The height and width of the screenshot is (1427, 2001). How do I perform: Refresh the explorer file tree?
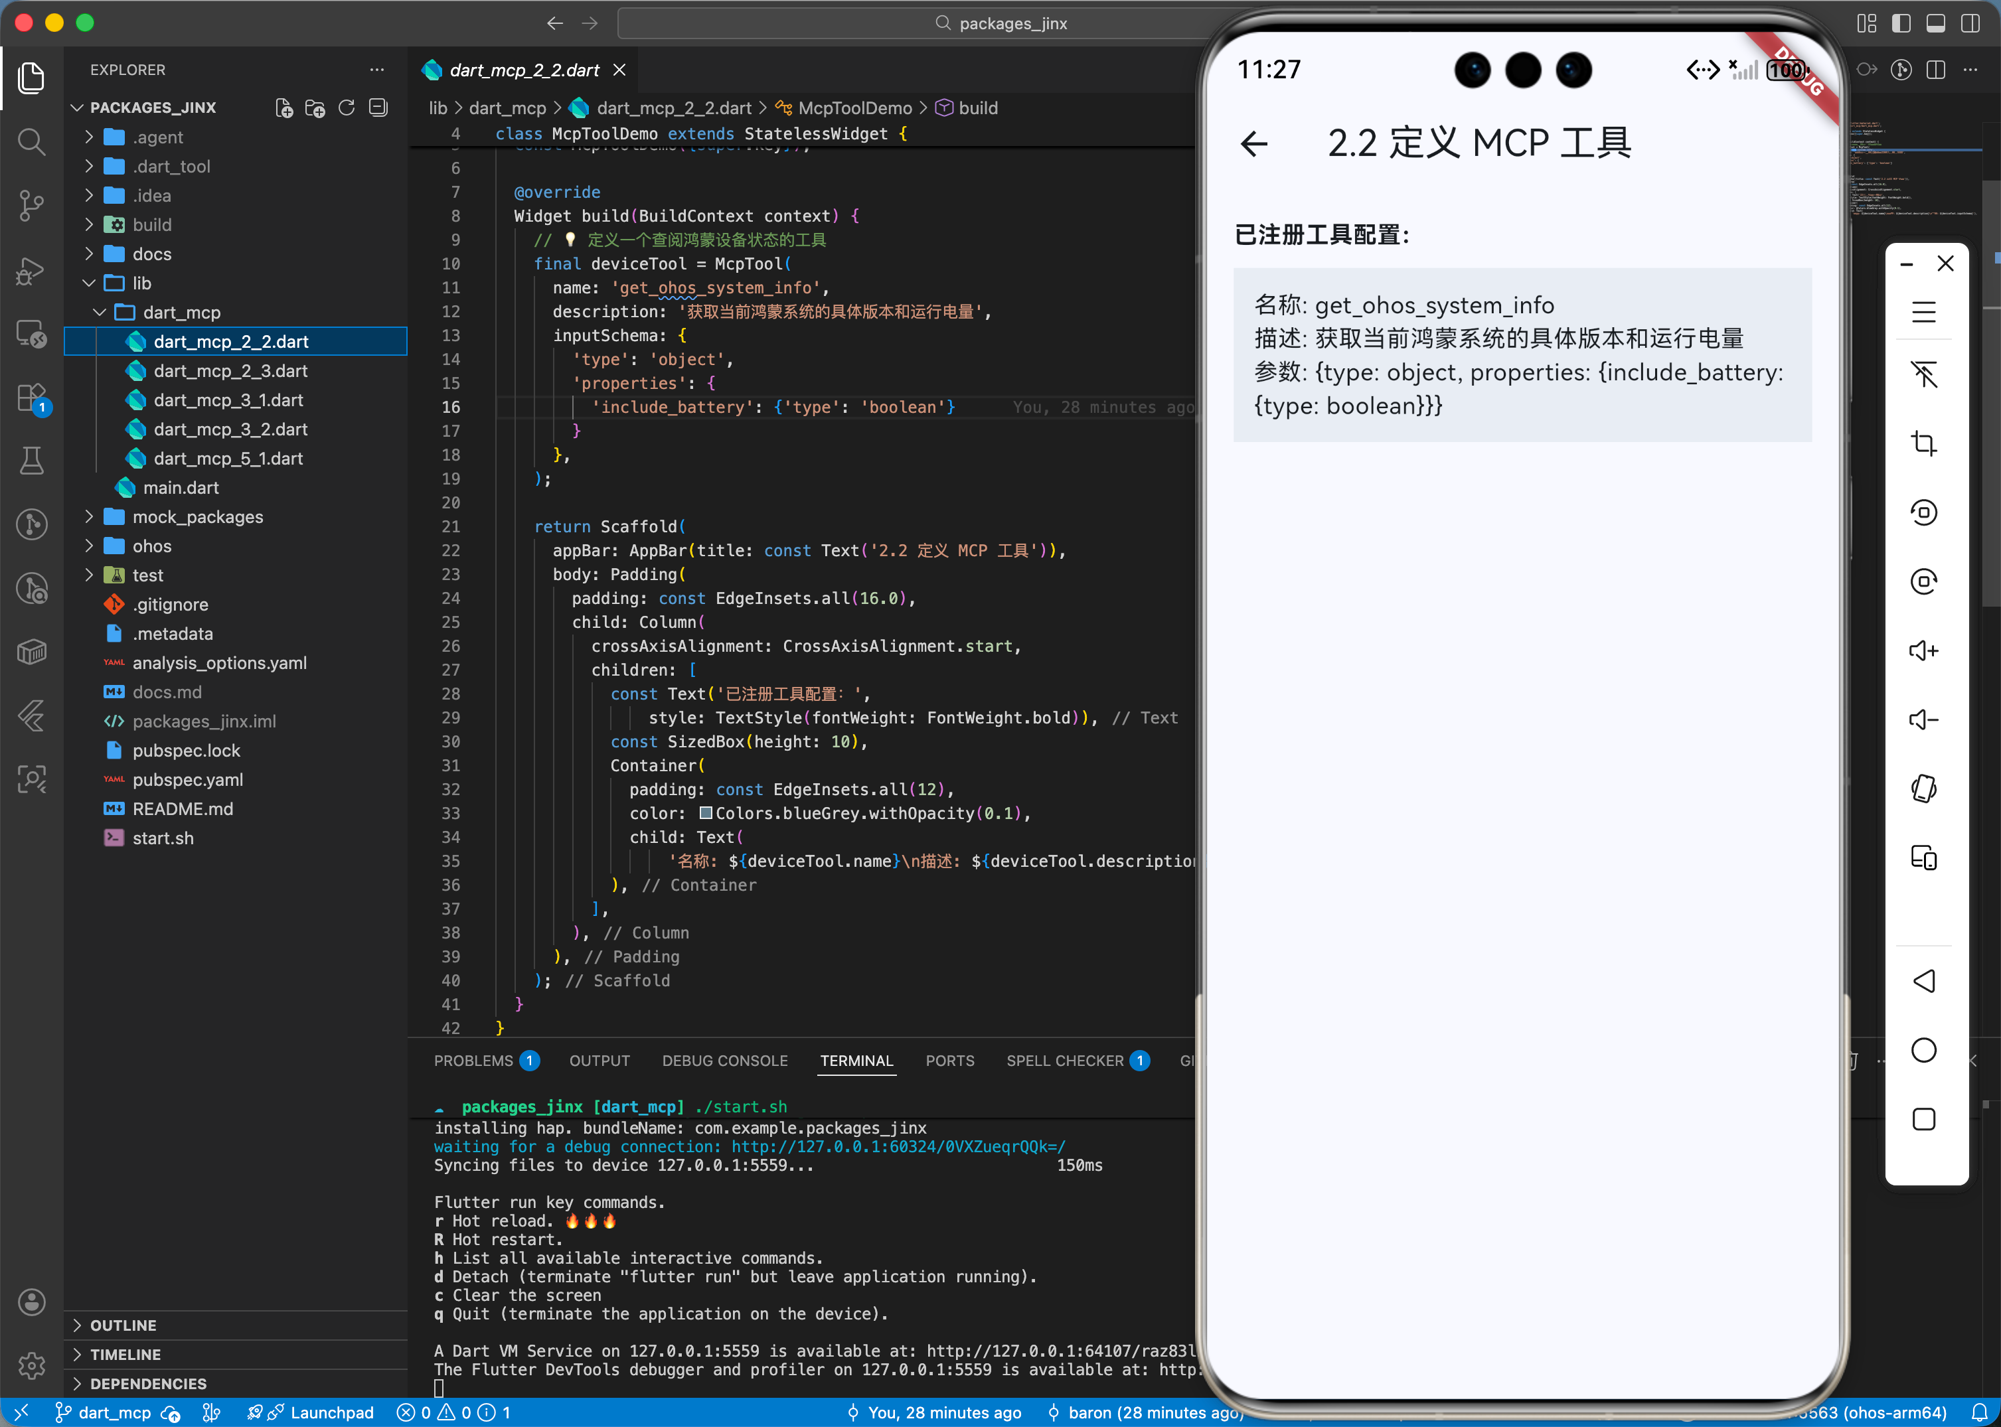pos(347,108)
